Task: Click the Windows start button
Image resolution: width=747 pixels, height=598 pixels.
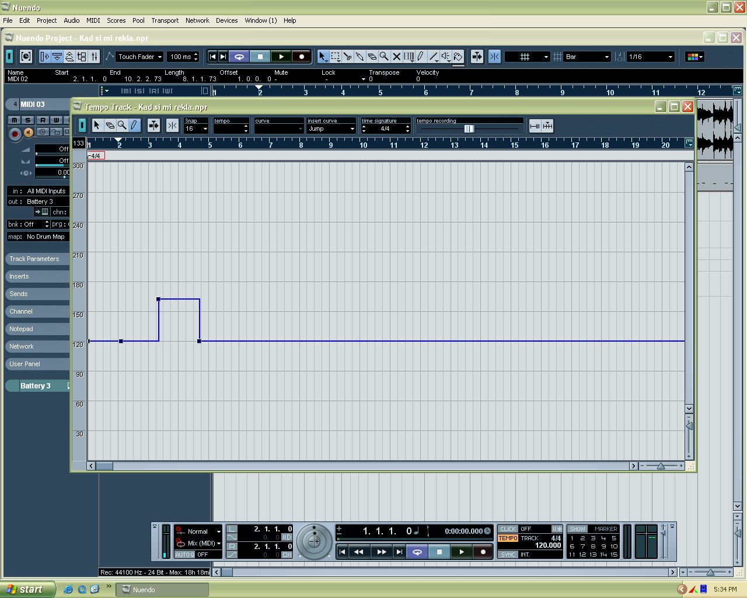Action: coord(27,589)
